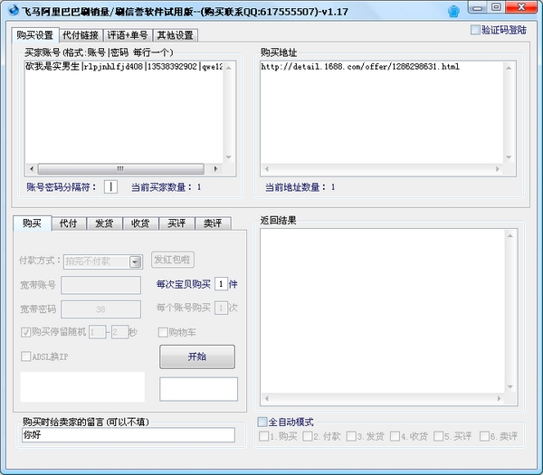Click up arrow of buyer accounts vertical scrollbar
This screenshot has height=475, width=543.
229,68
